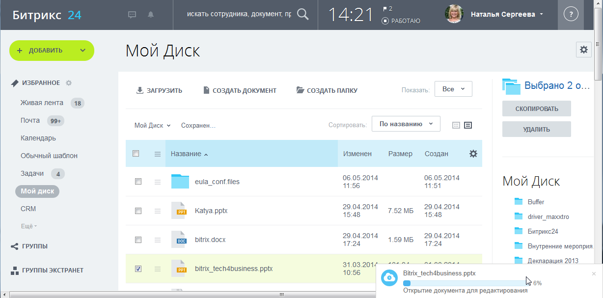Expand the ДОБАВИТЬ button dropdown arrow
This screenshot has height=298, width=603.
pyautogui.click(x=82, y=50)
